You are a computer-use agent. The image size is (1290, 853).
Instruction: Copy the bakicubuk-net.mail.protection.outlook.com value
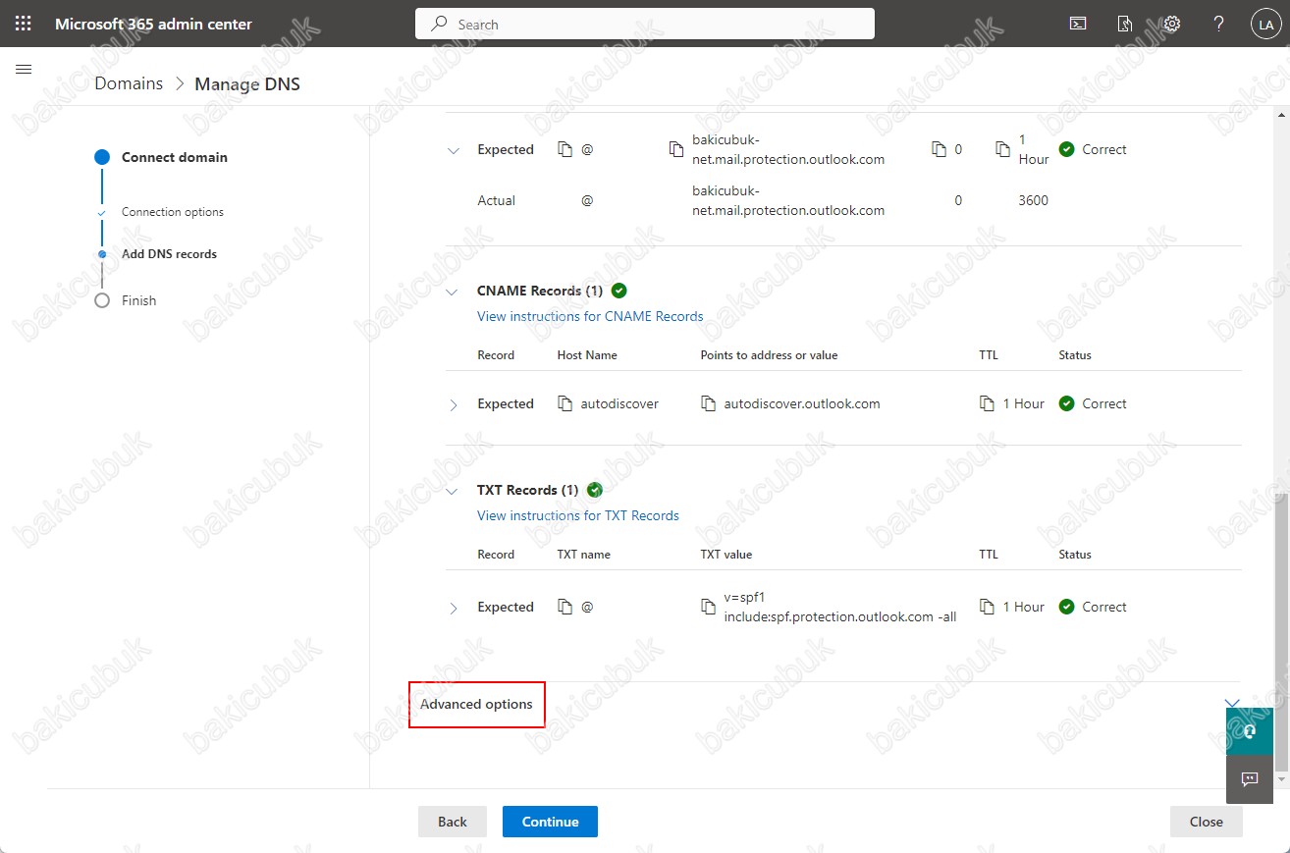point(675,150)
